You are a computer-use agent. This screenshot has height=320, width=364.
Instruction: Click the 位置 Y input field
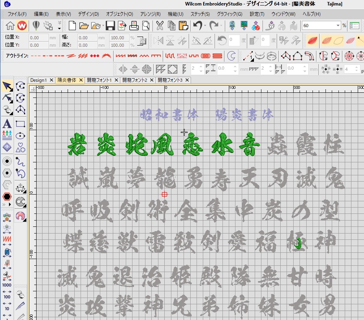point(39,45)
